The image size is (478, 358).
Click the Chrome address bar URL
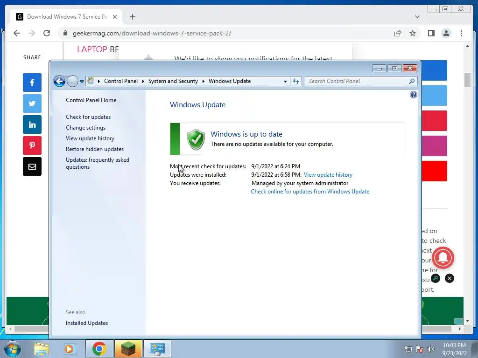click(152, 33)
